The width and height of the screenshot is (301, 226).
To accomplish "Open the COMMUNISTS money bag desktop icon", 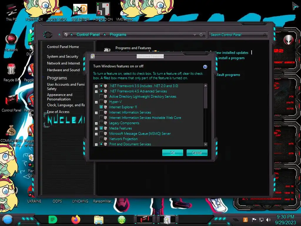I will click(11, 135).
